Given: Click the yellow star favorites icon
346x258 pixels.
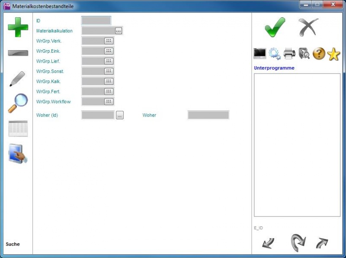Looking at the screenshot, I should pos(333,54).
